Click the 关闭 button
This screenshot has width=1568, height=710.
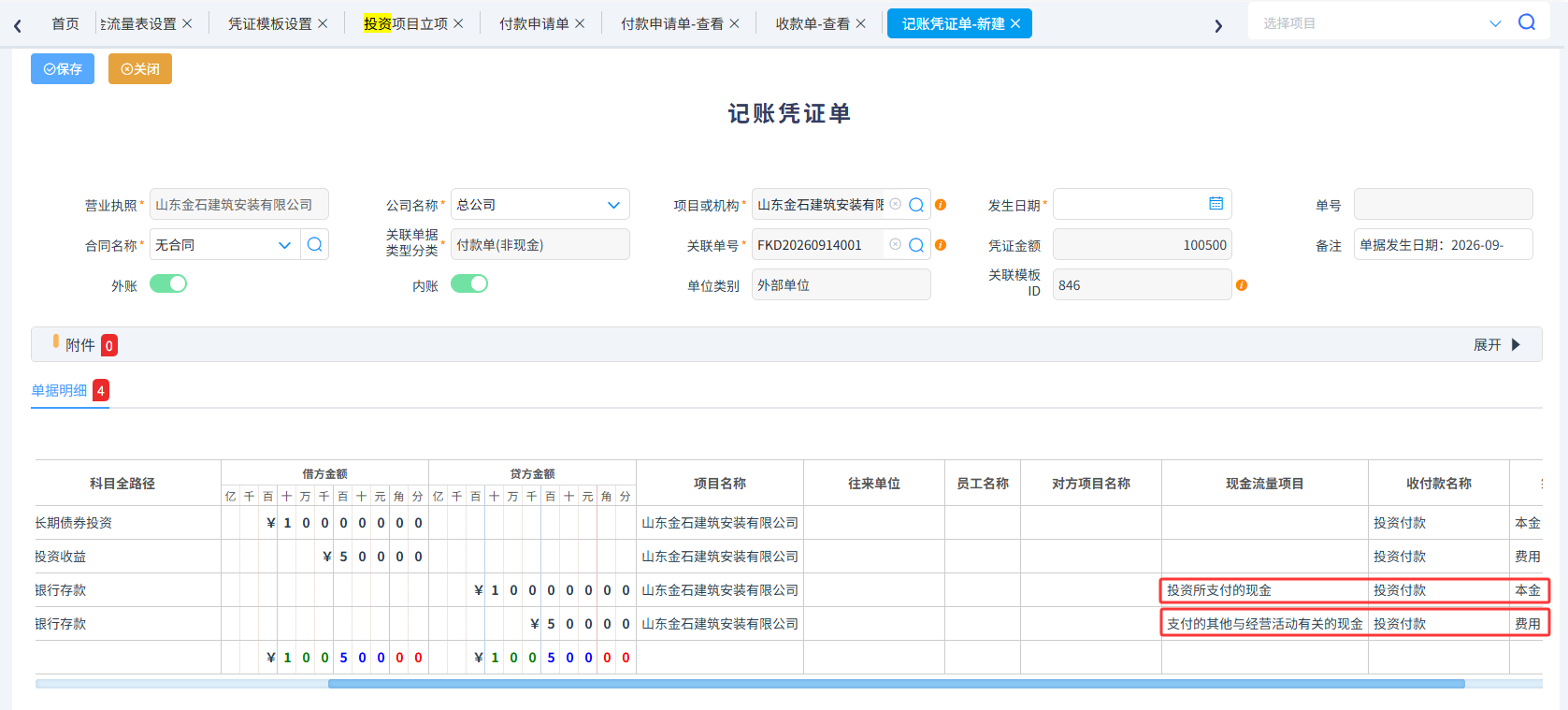140,69
